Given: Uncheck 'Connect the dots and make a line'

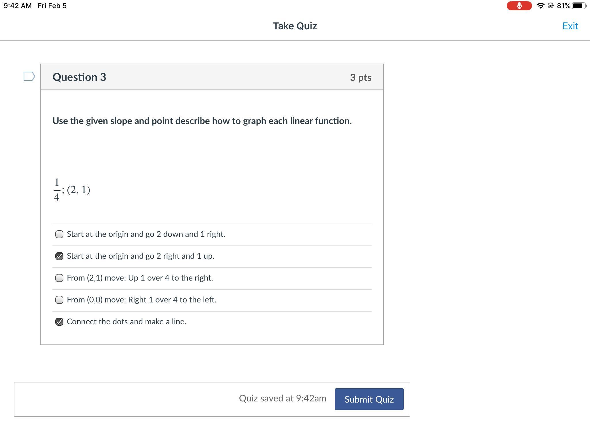Looking at the screenshot, I should pyautogui.click(x=59, y=322).
